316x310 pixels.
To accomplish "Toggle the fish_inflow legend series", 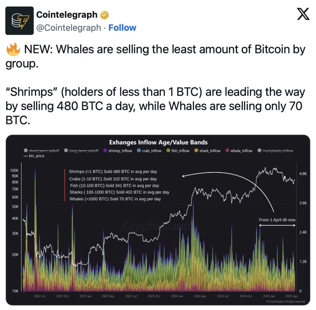I will click(178, 151).
